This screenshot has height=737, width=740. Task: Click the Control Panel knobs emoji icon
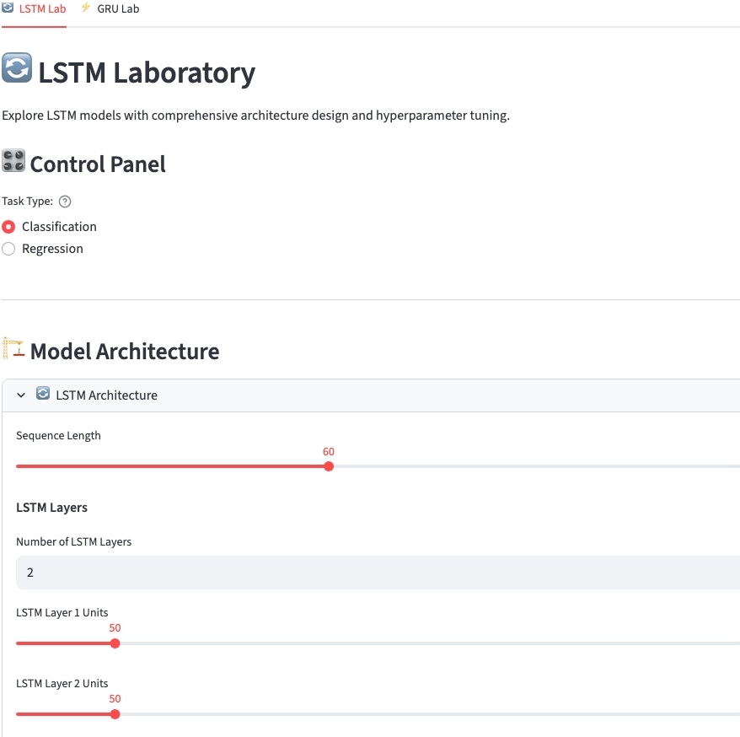13,161
